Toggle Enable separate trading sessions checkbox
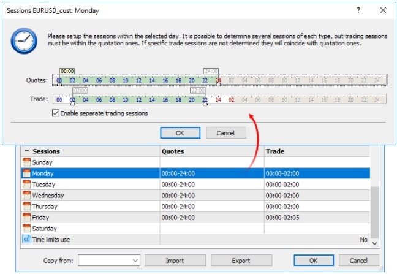Image resolution: width=397 pixels, height=274 pixels. click(56, 113)
